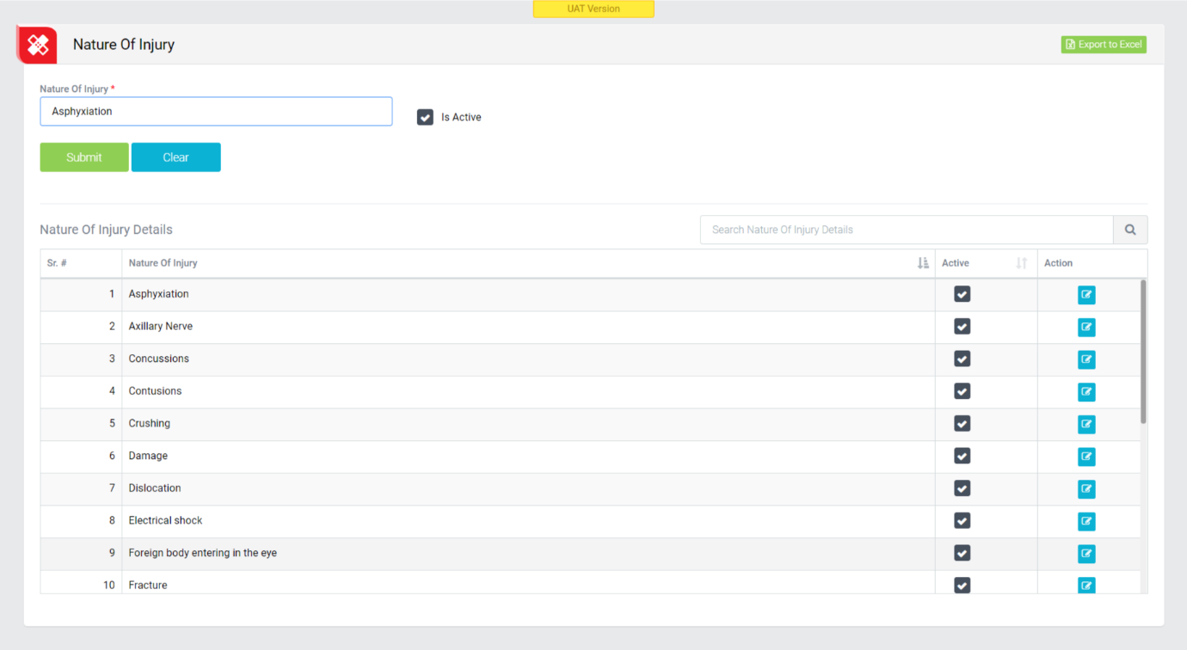Open edit for Crushing row

pyautogui.click(x=1086, y=424)
